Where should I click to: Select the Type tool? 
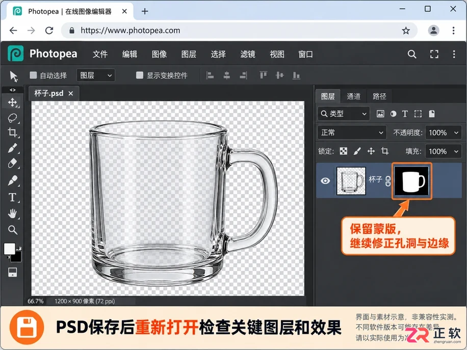click(13, 197)
